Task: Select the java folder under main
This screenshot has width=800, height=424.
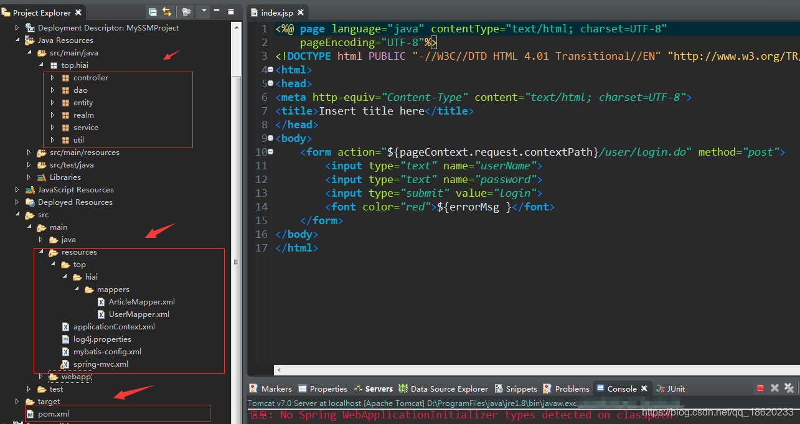Action: pyautogui.click(x=68, y=240)
